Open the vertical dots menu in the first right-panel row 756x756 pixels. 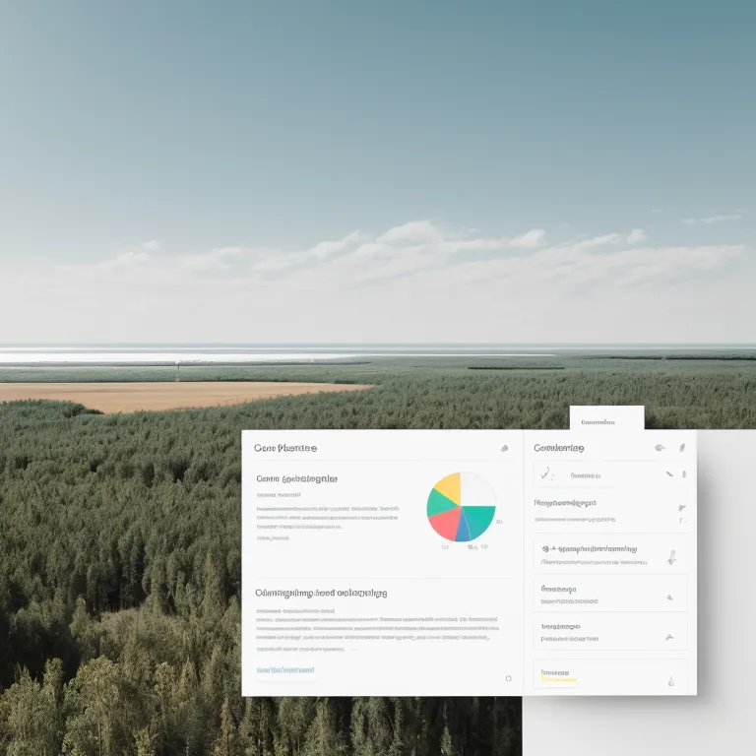coord(683,474)
